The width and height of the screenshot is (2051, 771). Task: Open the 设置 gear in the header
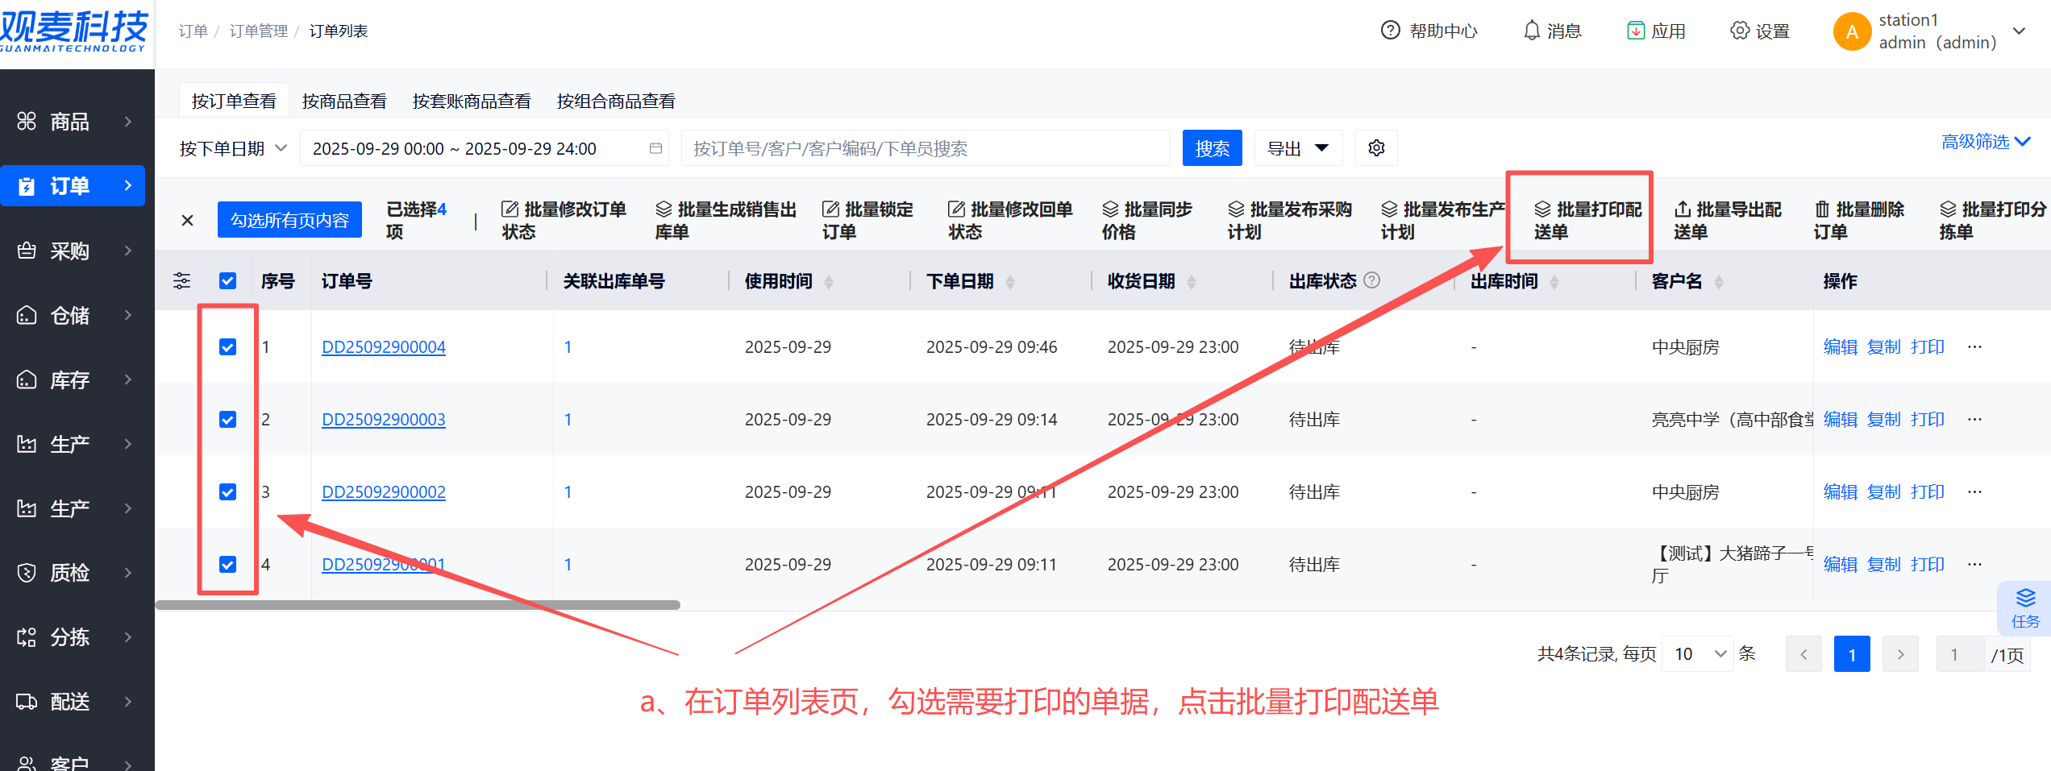pos(1740,31)
